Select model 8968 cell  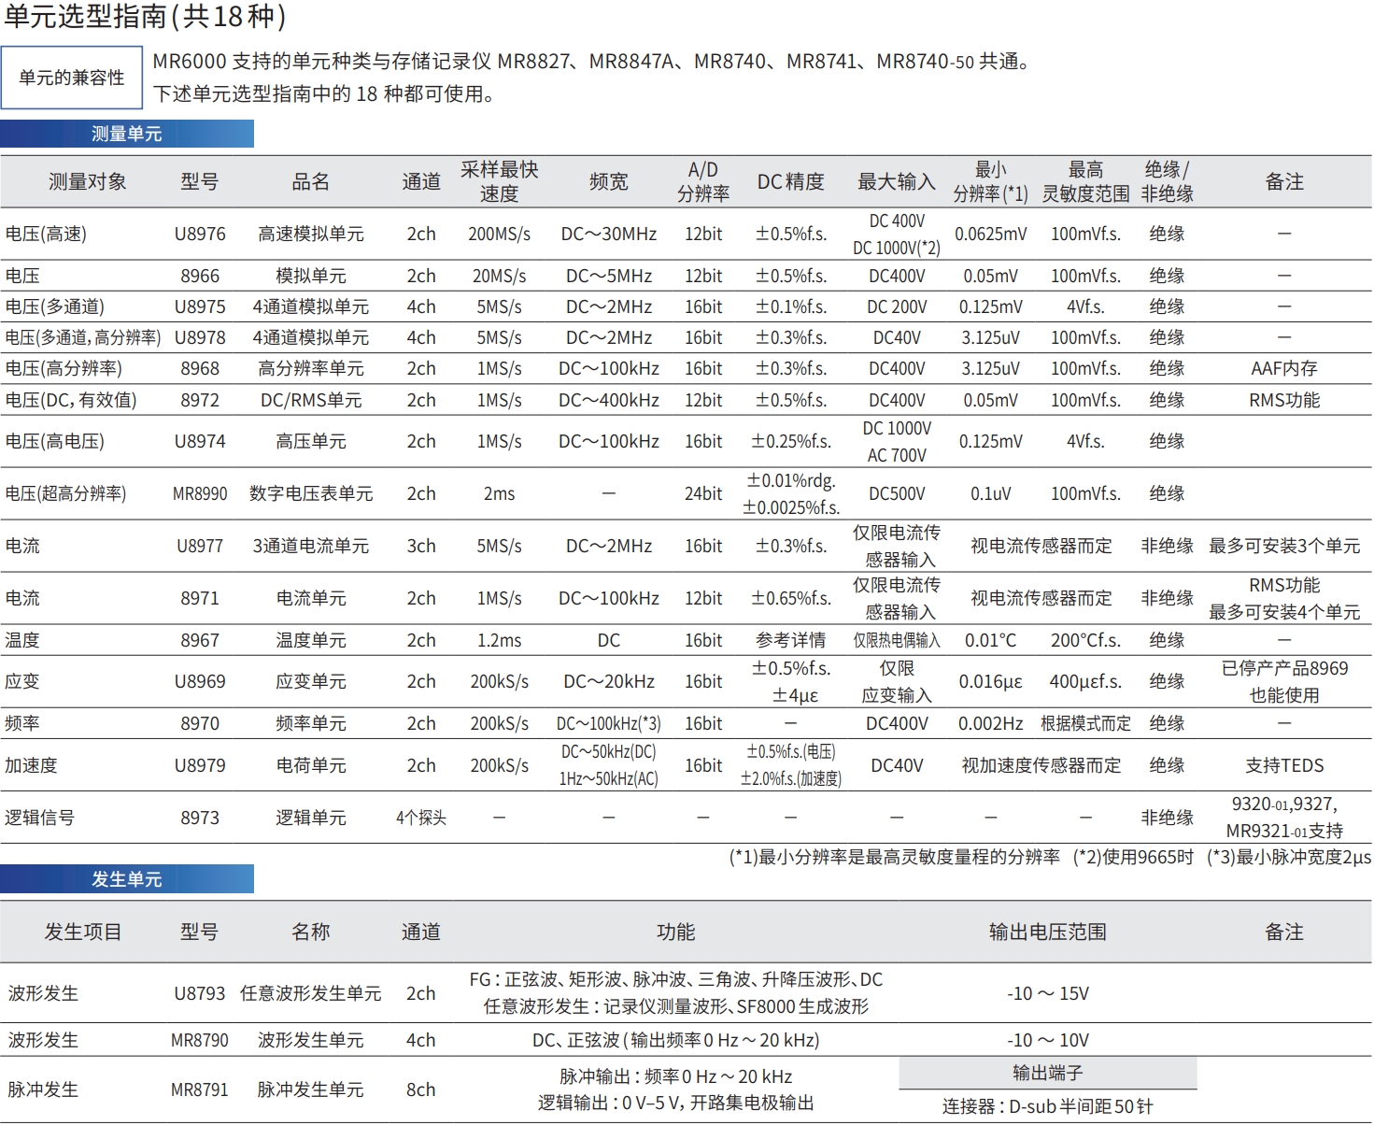[x=200, y=369]
